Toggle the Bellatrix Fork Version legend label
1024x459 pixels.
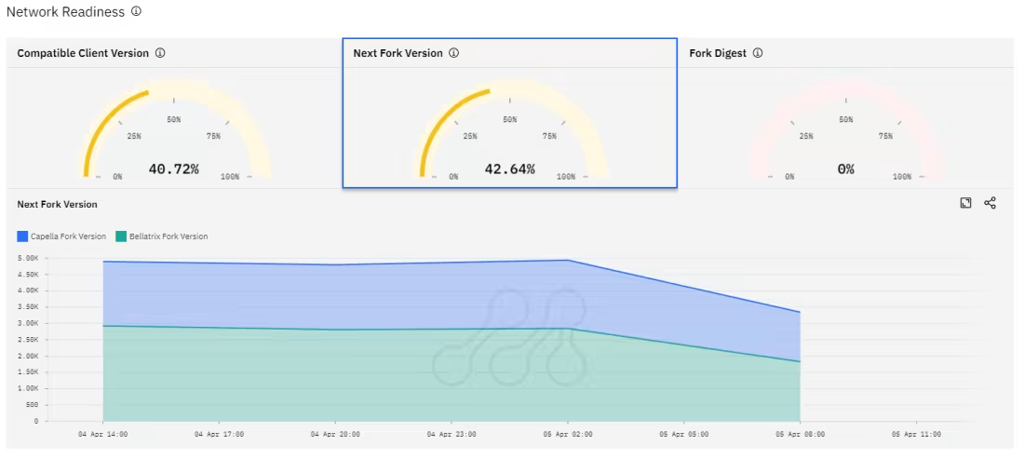168,236
